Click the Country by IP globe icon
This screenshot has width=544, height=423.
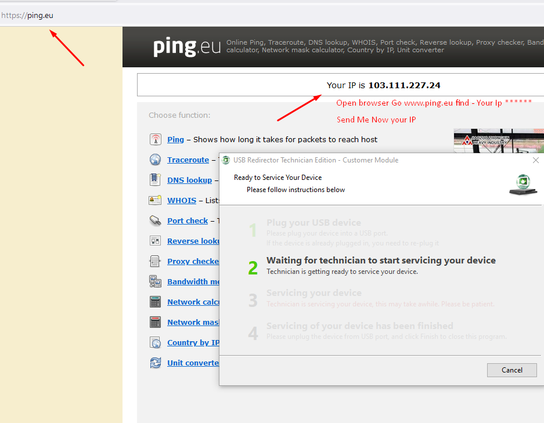155,342
